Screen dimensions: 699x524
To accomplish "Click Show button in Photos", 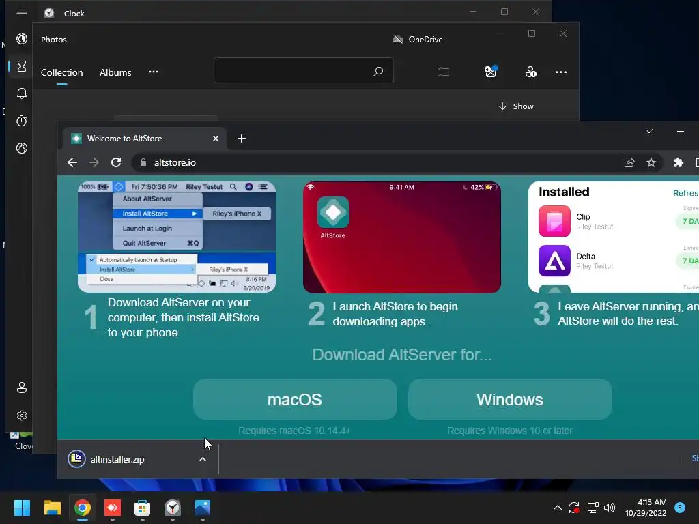I will (x=516, y=106).
